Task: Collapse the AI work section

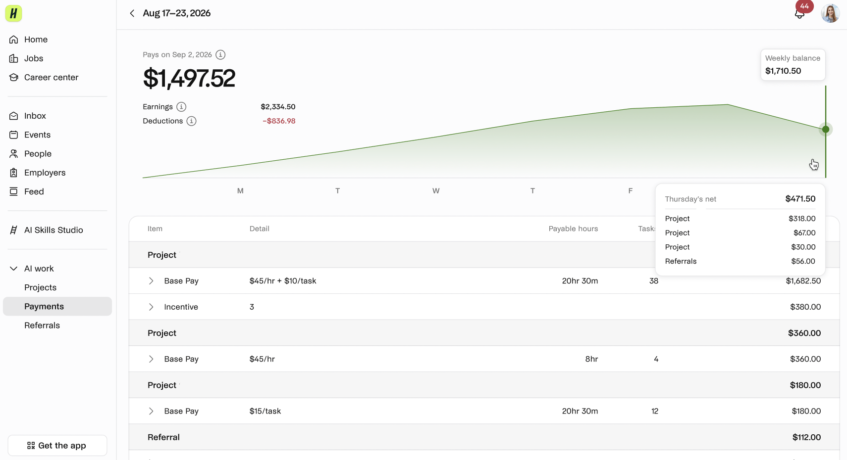Action: pos(14,269)
